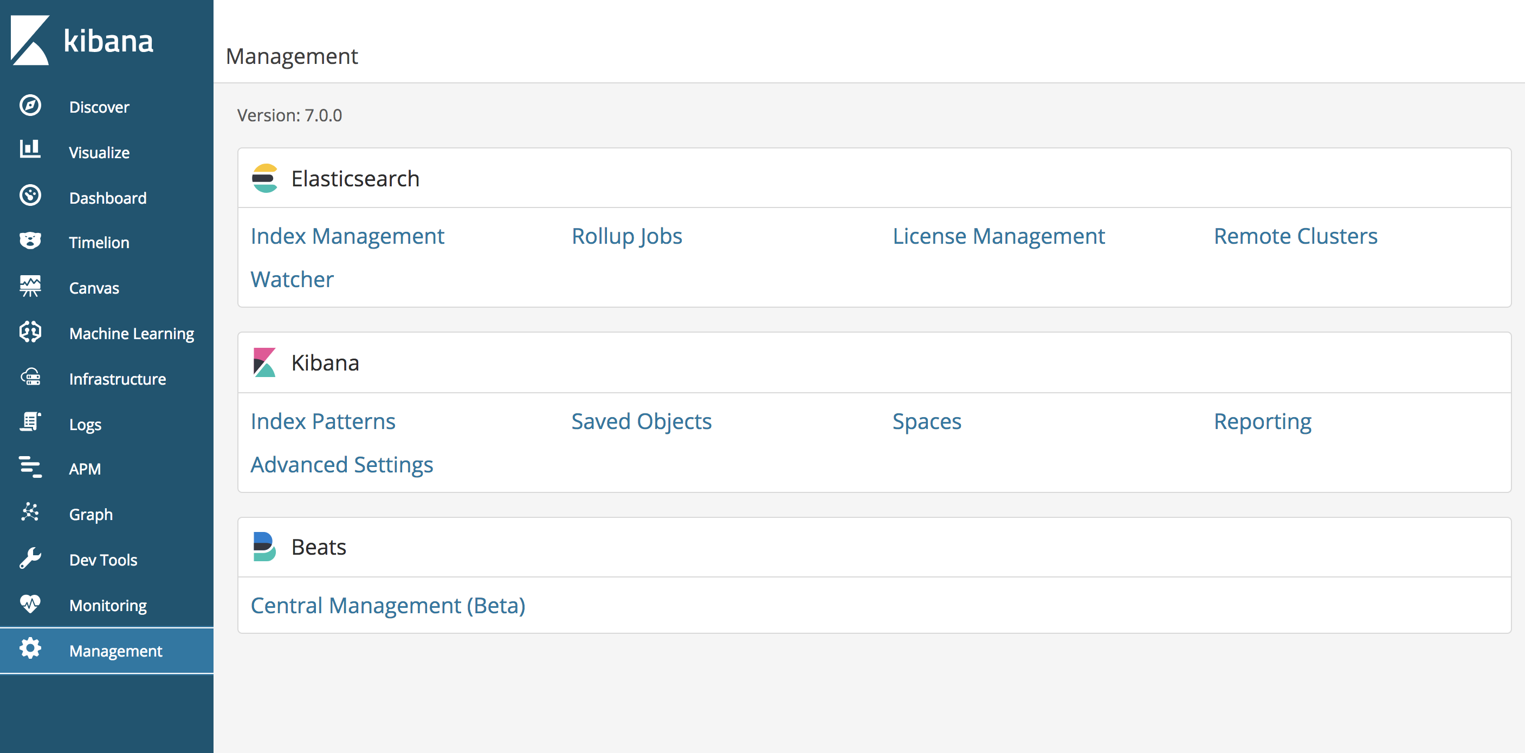Click the Infrastructure server icon
This screenshot has height=753, width=1525.
click(x=30, y=377)
